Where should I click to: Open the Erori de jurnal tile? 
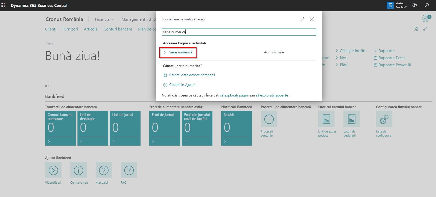tap(165, 128)
